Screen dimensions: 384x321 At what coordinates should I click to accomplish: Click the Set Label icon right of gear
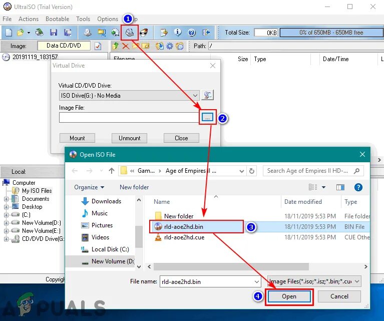coord(180,46)
